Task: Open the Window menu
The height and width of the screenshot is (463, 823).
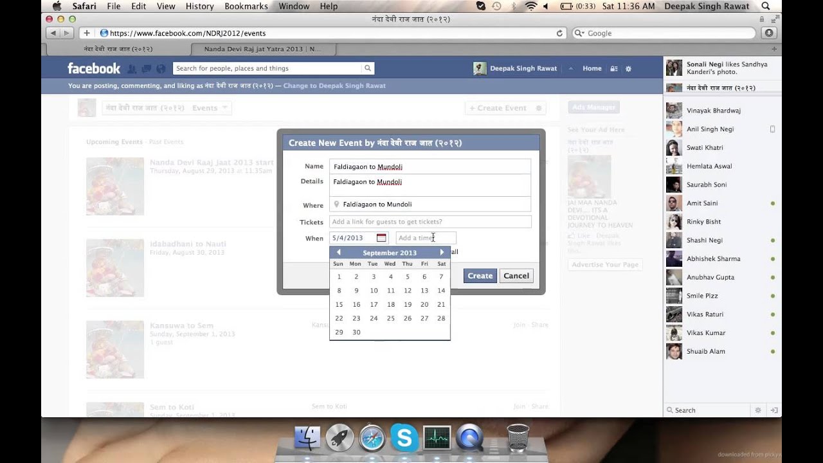Action: click(x=294, y=6)
